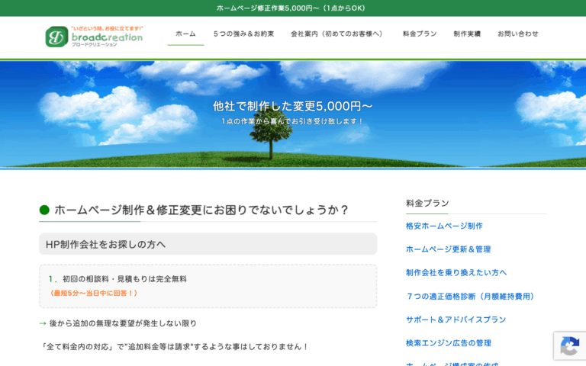This screenshot has width=586, height=366.
Task: Click the HP制作会社をお探しの方へ heading
Action: coord(105,244)
